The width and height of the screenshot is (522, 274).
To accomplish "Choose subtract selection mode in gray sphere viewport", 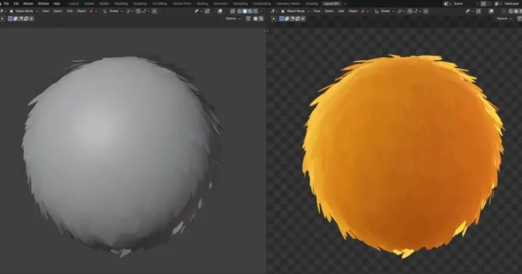I will [20, 18].
